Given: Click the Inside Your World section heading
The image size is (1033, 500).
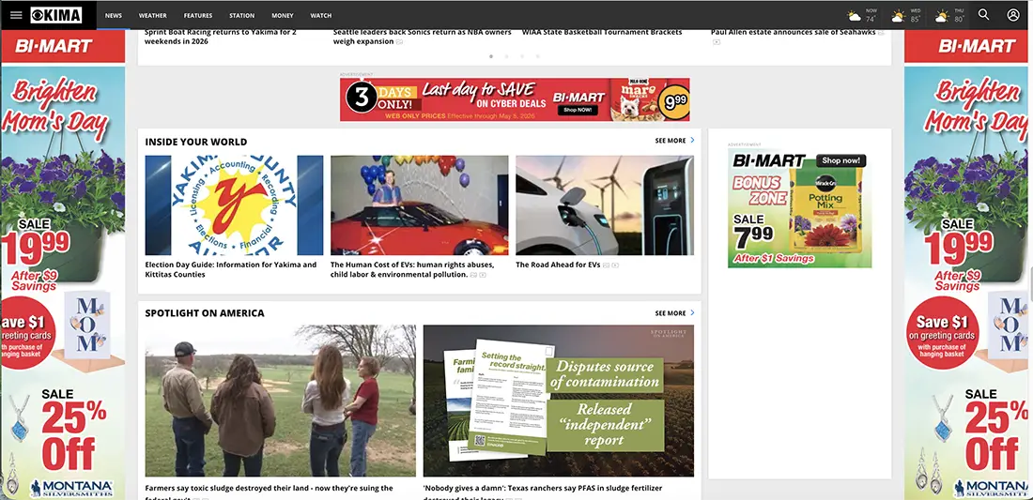Looking at the screenshot, I should click(196, 142).
